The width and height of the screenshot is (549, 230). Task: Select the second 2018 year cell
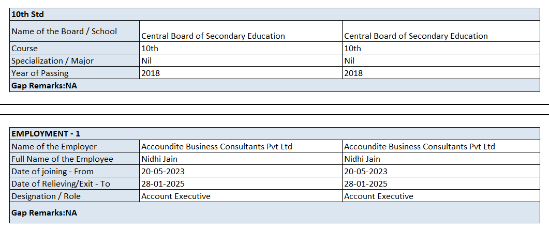[353, 73]
